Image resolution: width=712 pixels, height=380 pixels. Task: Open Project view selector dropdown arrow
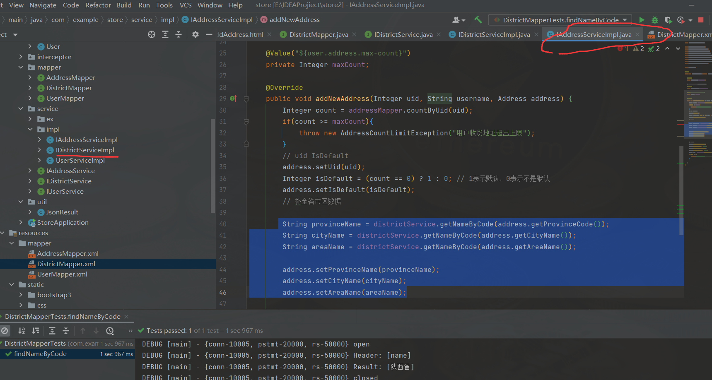[x=15, y=35]
